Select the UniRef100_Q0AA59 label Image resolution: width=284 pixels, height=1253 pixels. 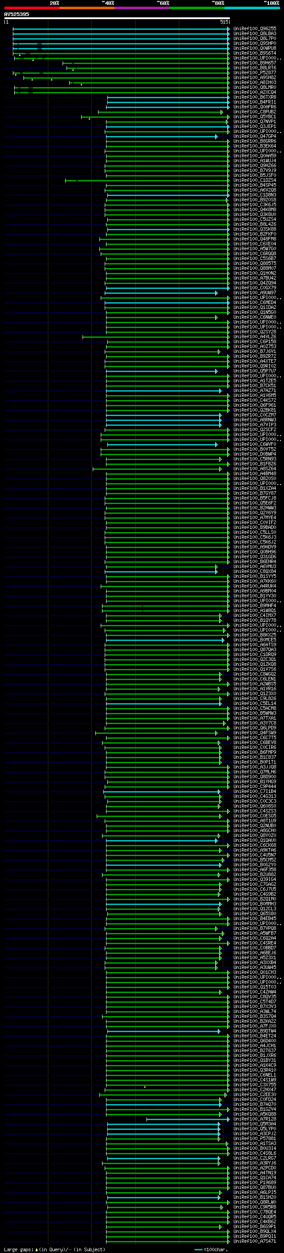255,156
